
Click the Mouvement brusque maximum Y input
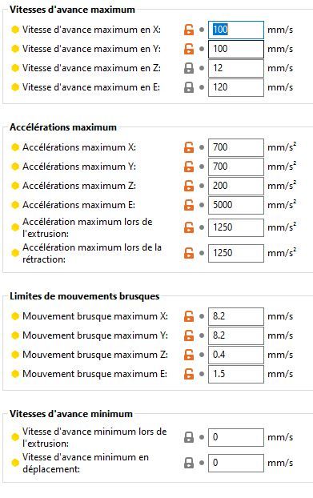coord(236,335)
